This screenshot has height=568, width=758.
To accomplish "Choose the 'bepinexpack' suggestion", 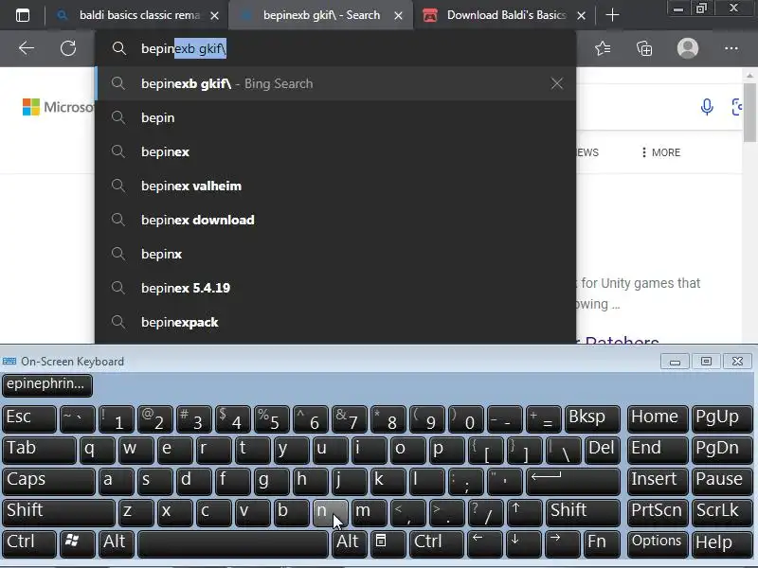I will tap(335, 322).
